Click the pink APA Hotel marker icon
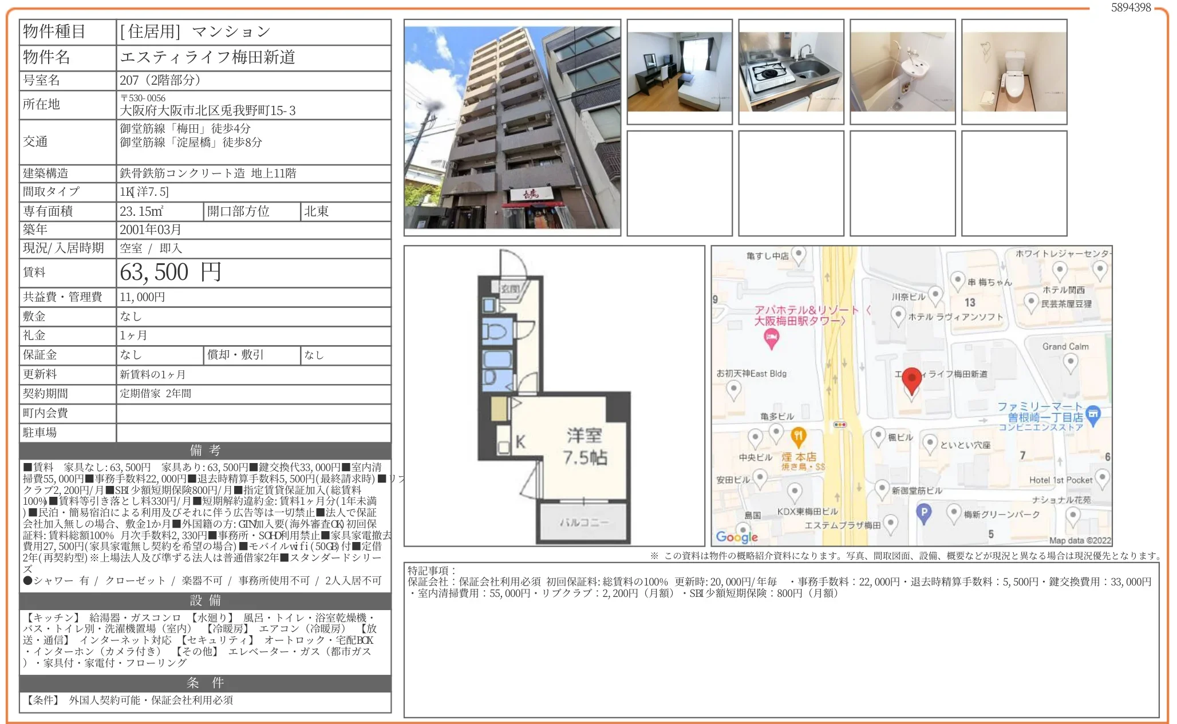This screenshot has width=1177, height=724. point(771,339)
